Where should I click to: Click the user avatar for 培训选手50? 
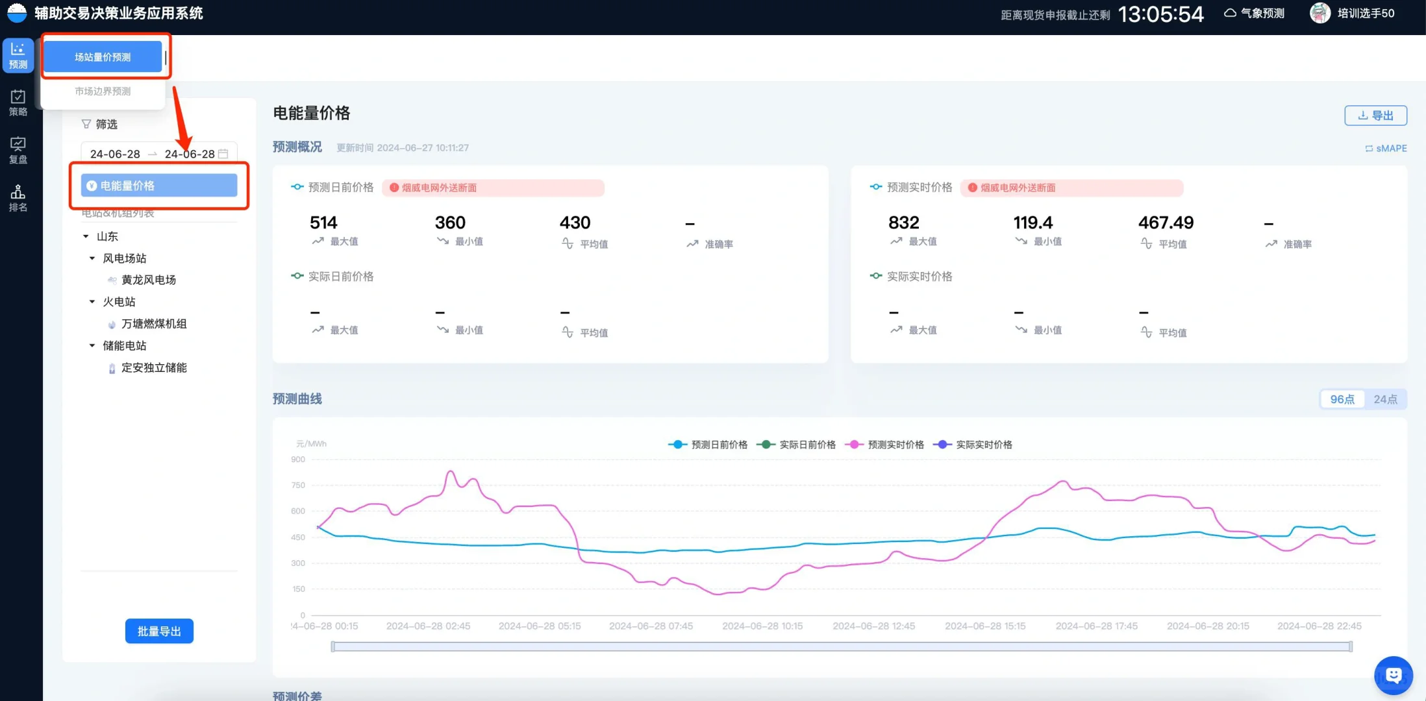(x=1320, y=13)
